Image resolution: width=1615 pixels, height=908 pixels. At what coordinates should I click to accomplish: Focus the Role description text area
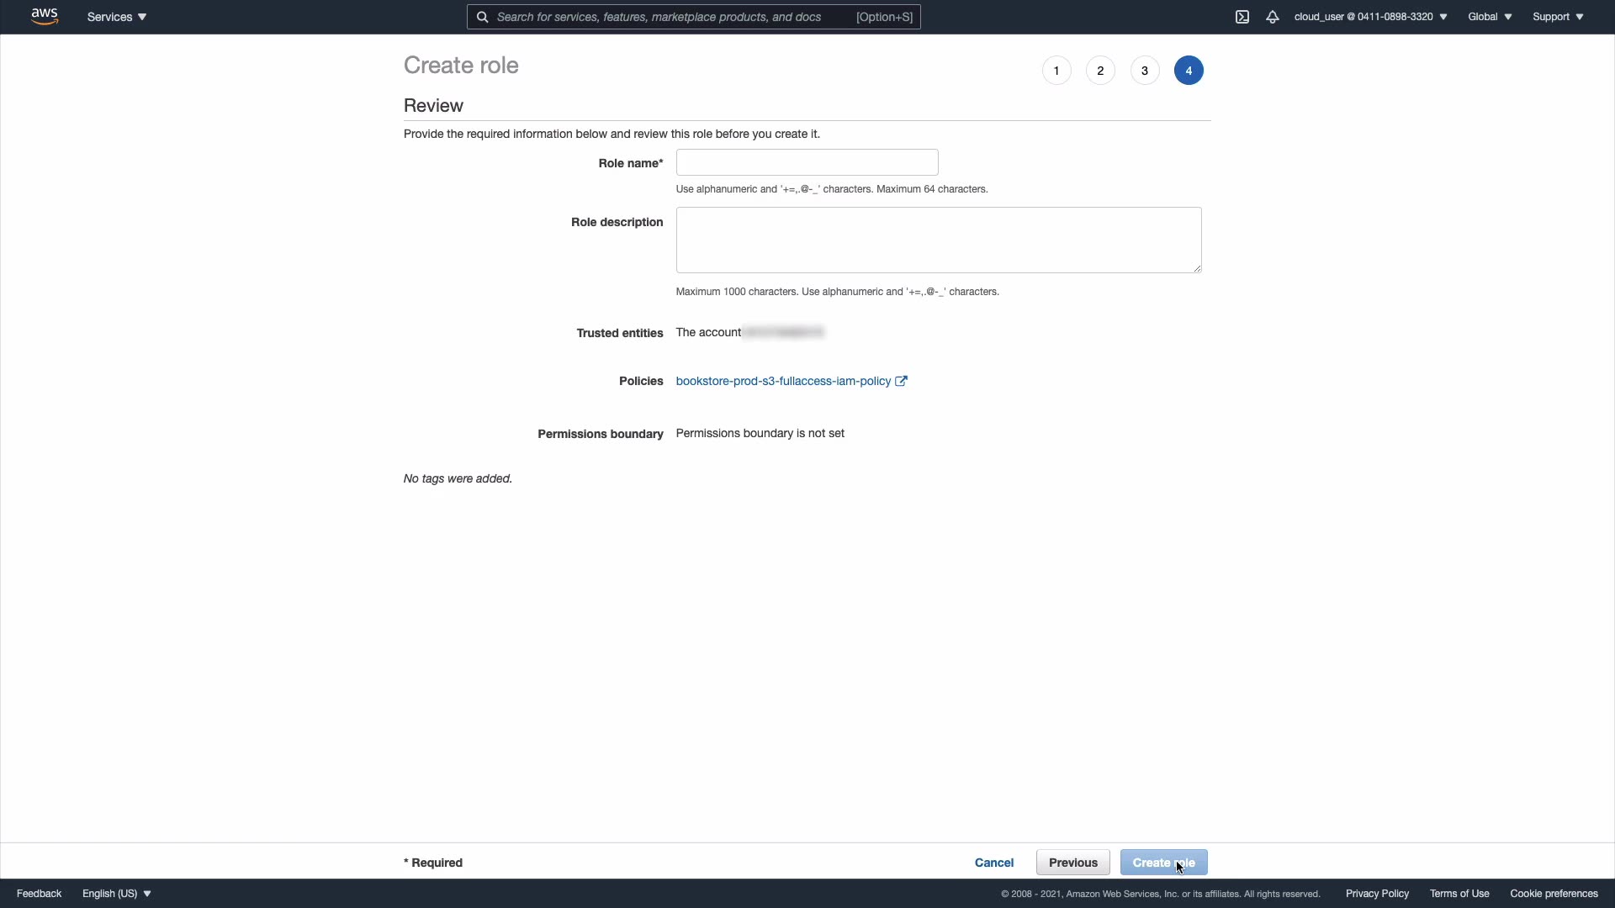938,240
